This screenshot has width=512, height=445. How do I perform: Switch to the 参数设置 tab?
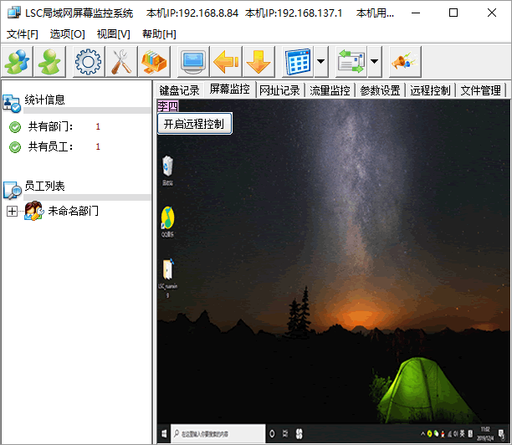point(380,90)
